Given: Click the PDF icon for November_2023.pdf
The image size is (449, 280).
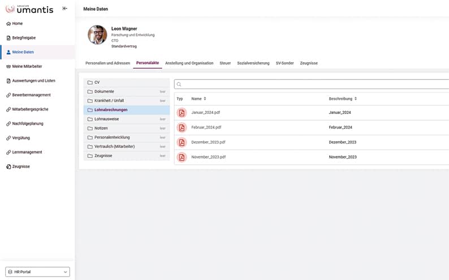Looking at the screenshot, I should coord(182,157).
